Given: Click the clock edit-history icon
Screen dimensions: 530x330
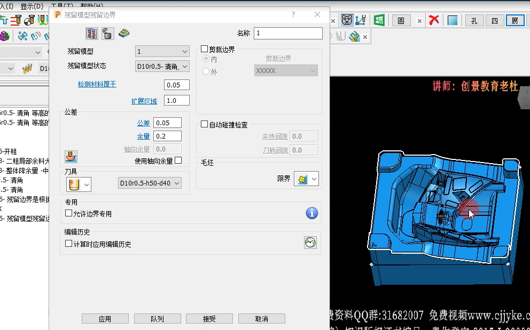Looking at the screenshot, I should click(310, 242).
